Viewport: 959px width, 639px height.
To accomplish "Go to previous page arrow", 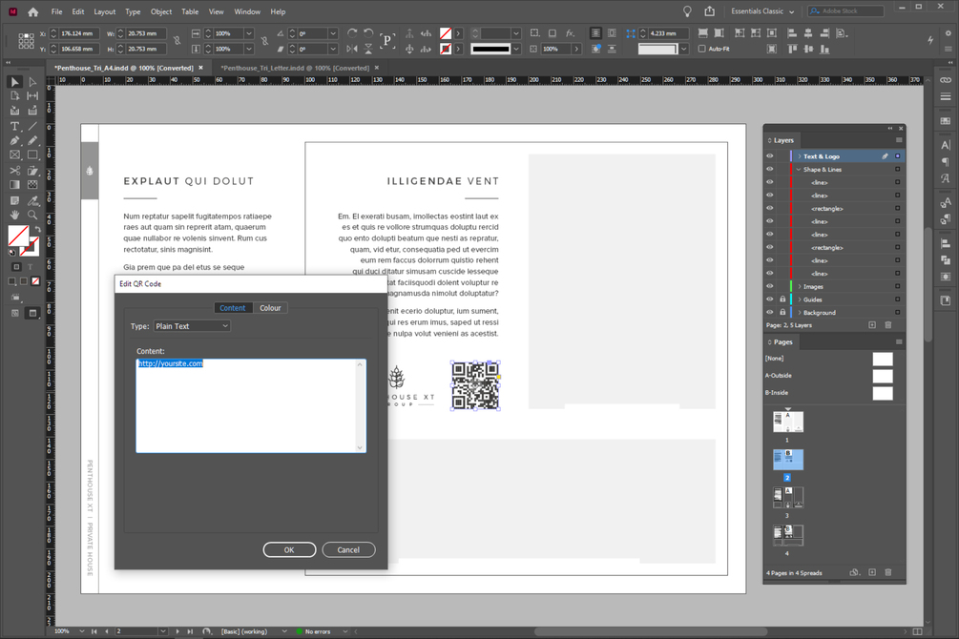I will (107, 631).
